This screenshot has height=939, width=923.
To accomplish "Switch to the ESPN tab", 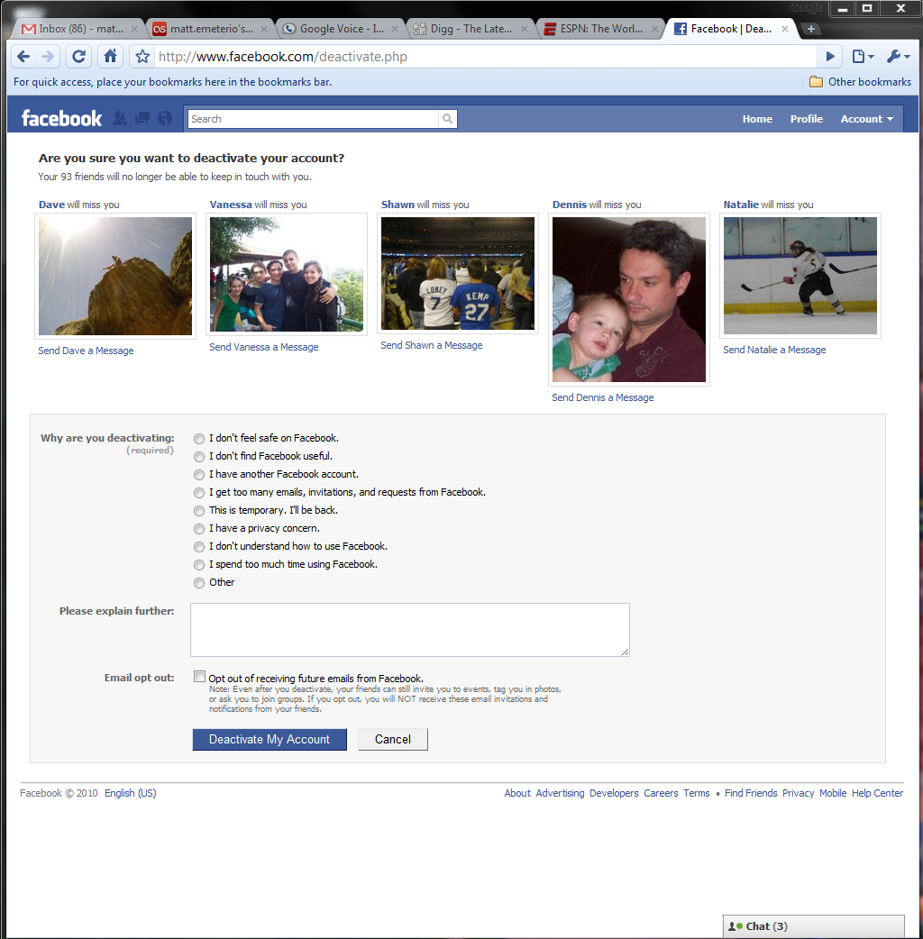I will [599, 29].
